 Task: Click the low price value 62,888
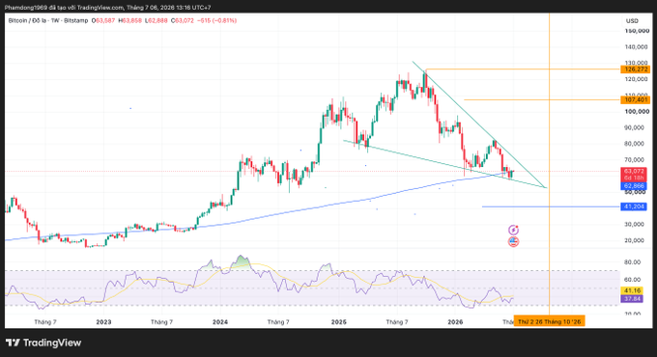157,20
